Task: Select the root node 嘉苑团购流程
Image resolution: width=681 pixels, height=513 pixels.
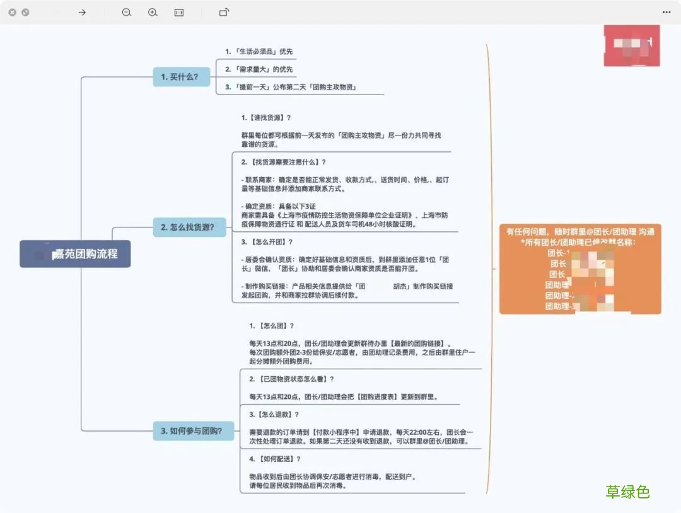Action: pyautogui.click(x=75, y=253)
